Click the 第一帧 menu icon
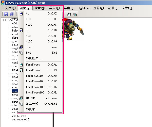The height and width of the screenshot is (127, 152). (x=21, y=98)
